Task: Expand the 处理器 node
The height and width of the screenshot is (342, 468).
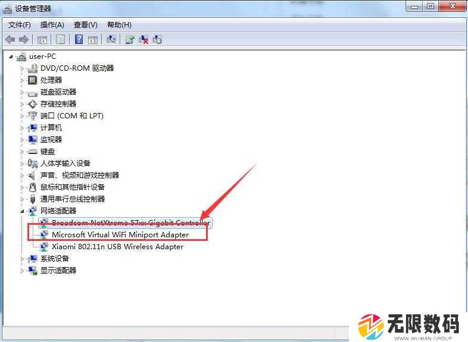Action: (22, 80)
